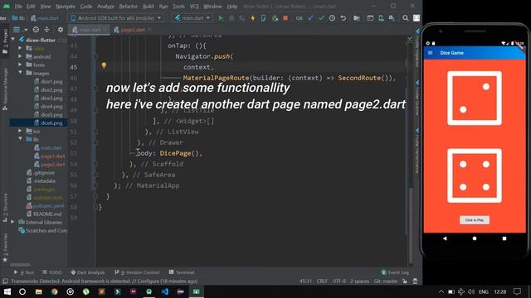
Task: Expand the fonts folder
Action: [20, 65]
